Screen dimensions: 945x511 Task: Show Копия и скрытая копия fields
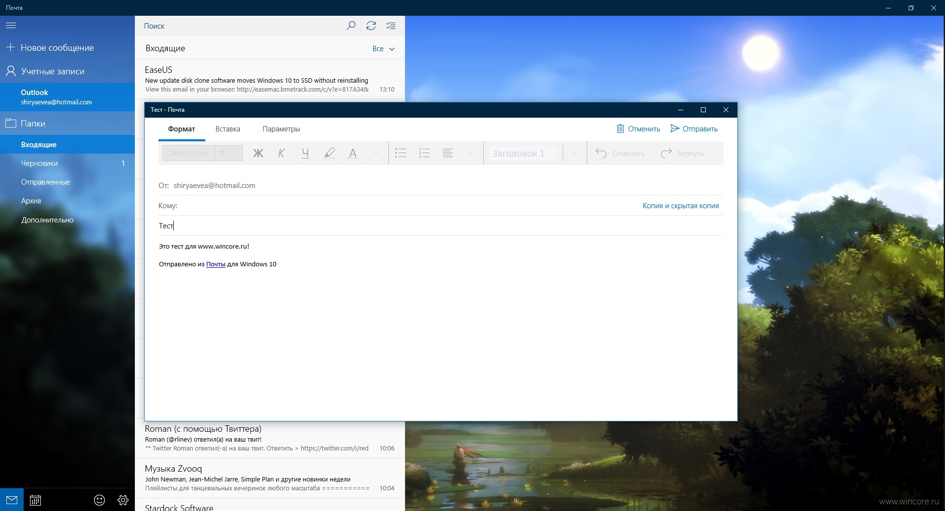point(681,206)
